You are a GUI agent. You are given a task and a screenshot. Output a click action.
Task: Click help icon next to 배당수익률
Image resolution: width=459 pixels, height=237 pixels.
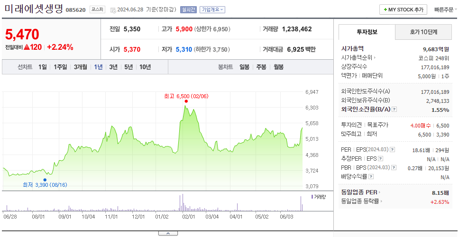point(371,177)
